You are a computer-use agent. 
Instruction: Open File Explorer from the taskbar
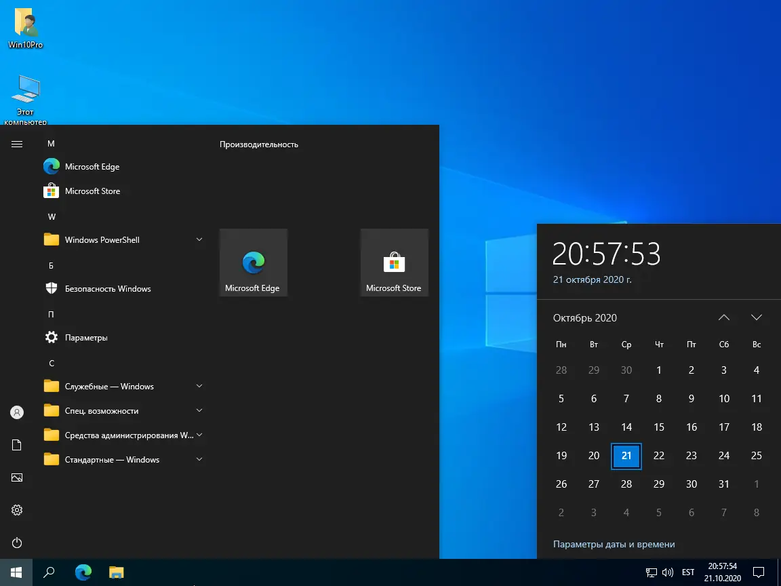coord(116,572)
